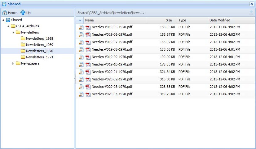Image resolution: width=256 pixels, height=149 pixels.
Task: Open the Newsletters_1968 folder
Action: pos(37,38)
